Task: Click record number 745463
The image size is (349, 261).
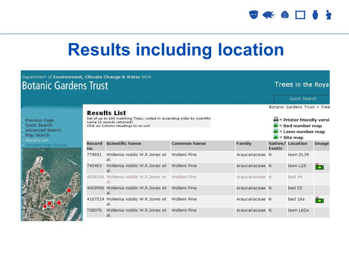Action: point(94,166)
